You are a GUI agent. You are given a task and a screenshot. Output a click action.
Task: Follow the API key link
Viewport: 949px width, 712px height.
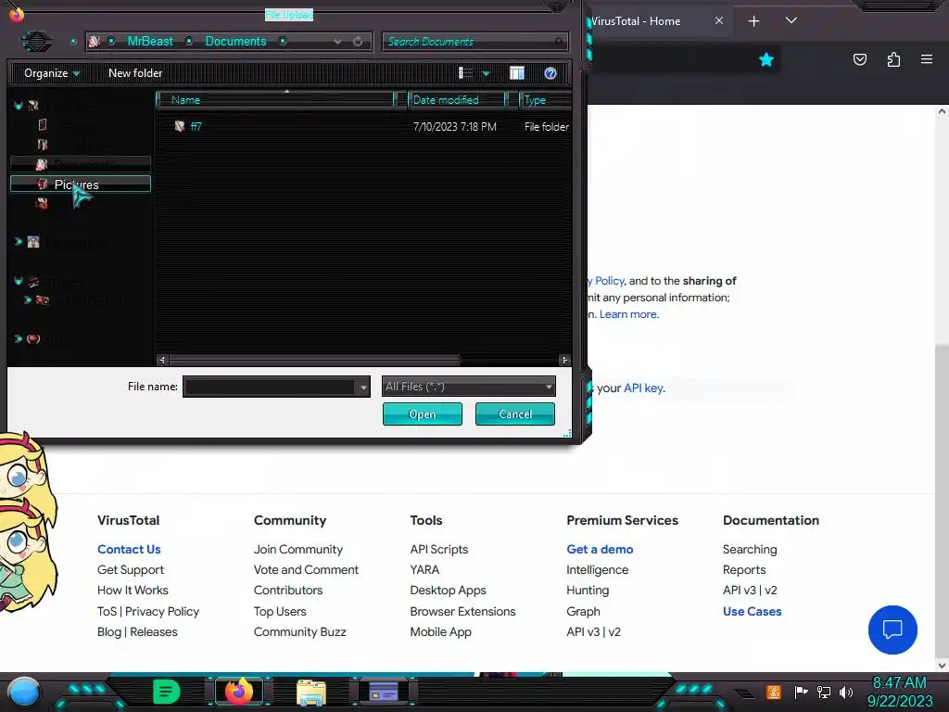click(x=643, y=388)
